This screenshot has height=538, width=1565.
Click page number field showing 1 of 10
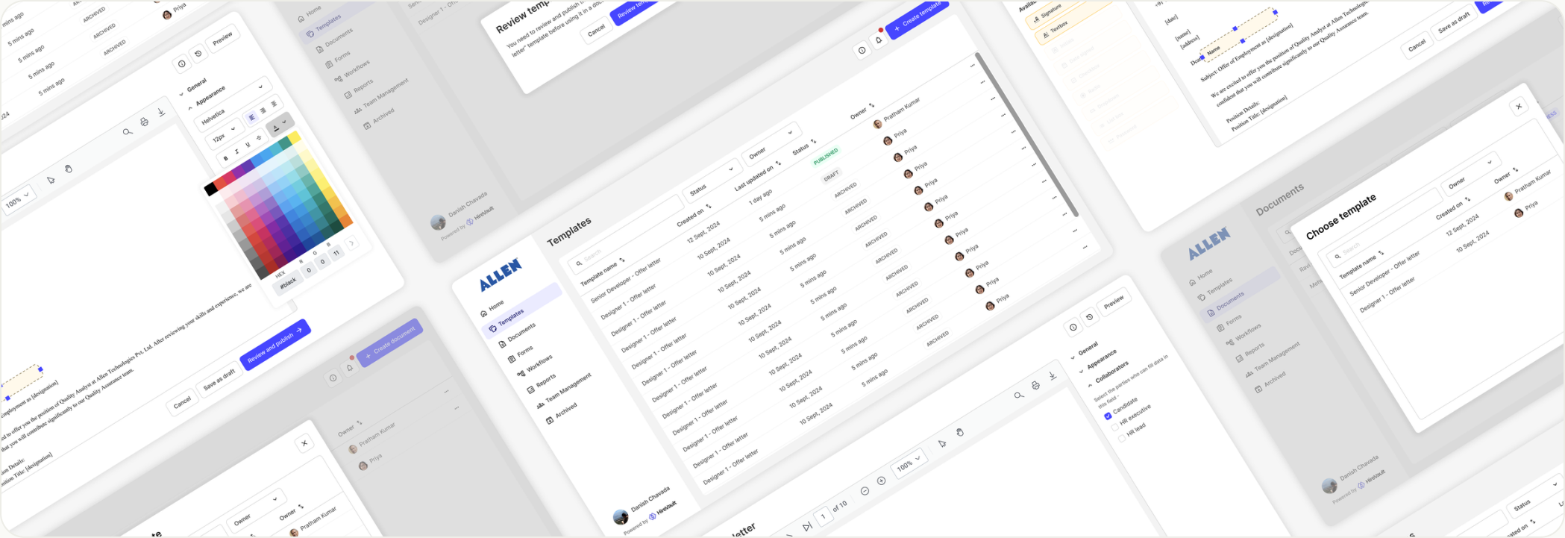[x=823, y=516]
